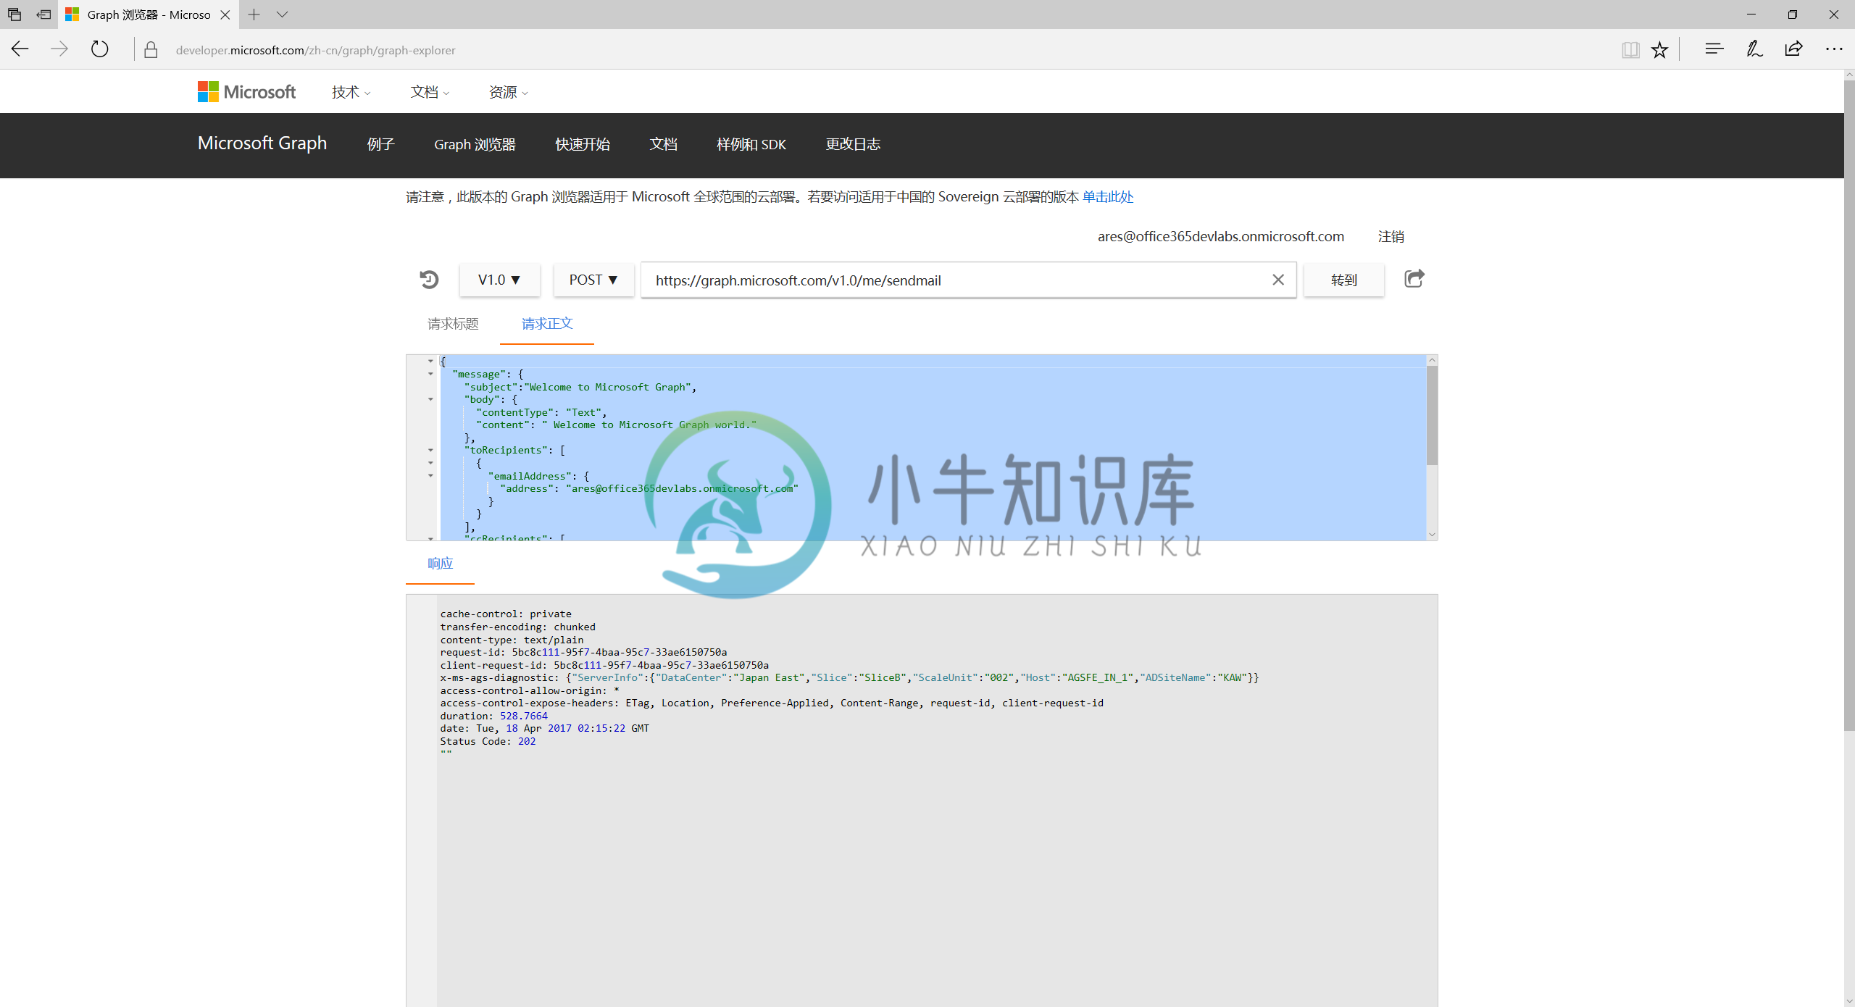Image resolution: width=1855 pixels, height=1007 pixels.
Task: Open 文档 in the dark nav bar
Action: coord(663,144)
